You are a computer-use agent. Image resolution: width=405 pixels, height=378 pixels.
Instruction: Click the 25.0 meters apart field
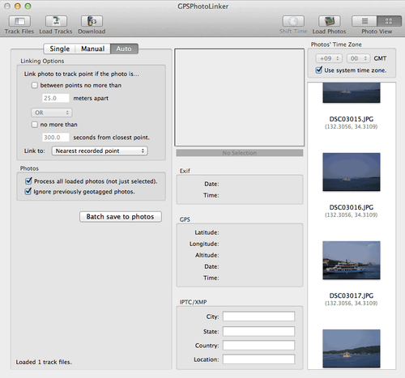[x=56, y=98]
